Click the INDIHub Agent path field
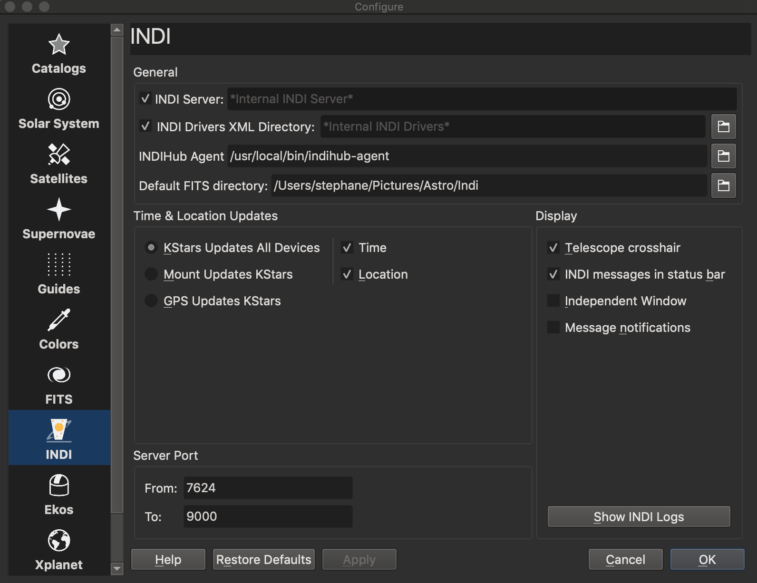The width and height of the screenshot is (757, 583). [x=467, y=156]
